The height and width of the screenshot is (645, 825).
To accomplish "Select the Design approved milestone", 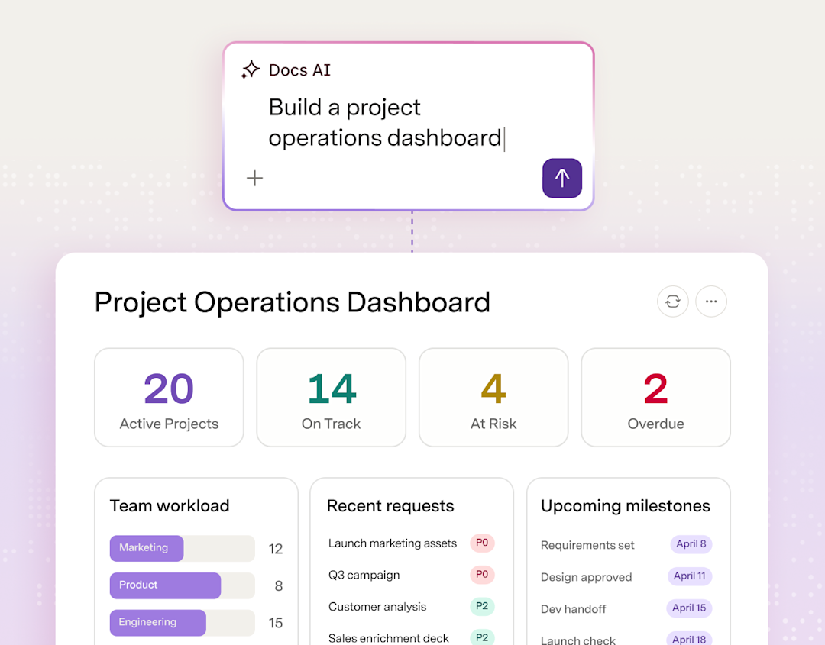I will [586, 577].
